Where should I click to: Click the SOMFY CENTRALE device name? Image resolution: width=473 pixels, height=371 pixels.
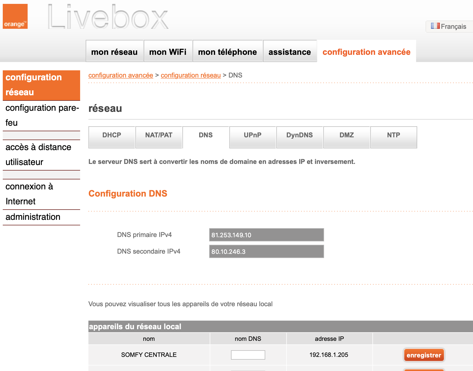point(149,355)
